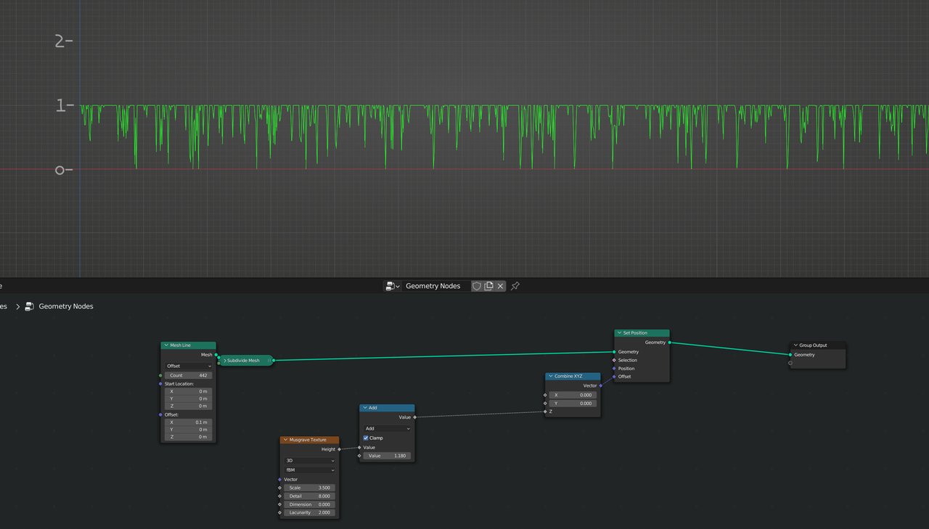Open the Musgrave type dropdown showing fBM
Image resolution: width=929 pixels, height=529 pixels.
(x=310, y=469)
